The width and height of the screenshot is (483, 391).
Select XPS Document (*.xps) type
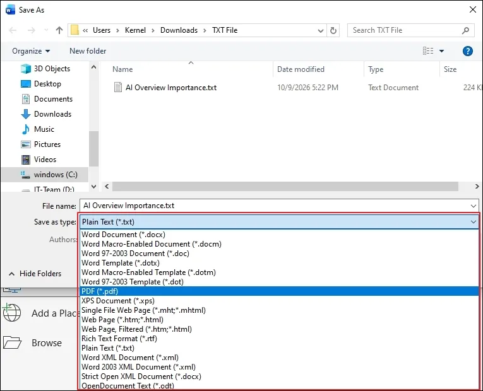[280, 301]
